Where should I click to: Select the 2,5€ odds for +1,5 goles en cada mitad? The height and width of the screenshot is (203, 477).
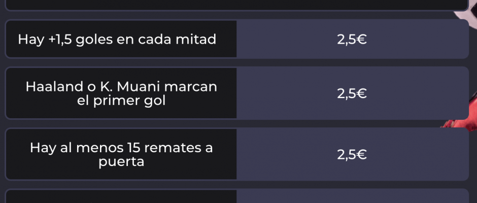click(352, 39)
